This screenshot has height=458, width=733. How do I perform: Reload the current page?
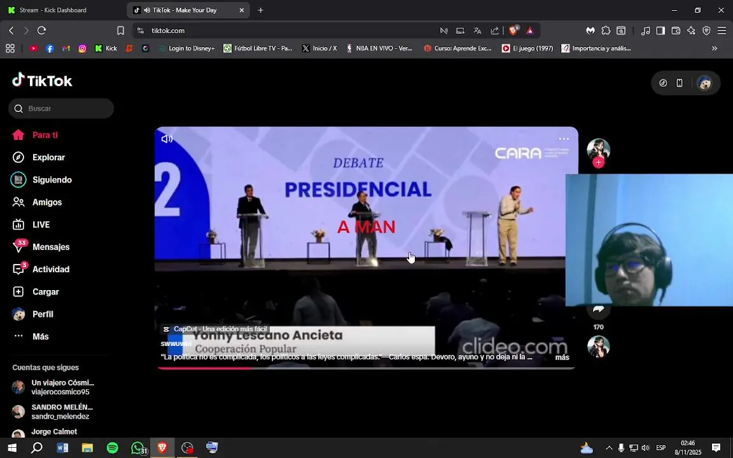click(x=41, y=31)
